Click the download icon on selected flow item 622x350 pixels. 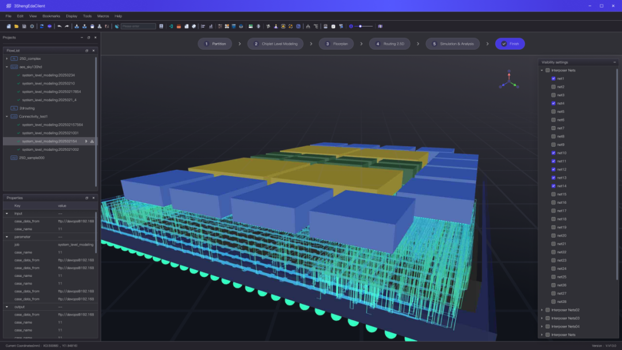tap(92, 141)
